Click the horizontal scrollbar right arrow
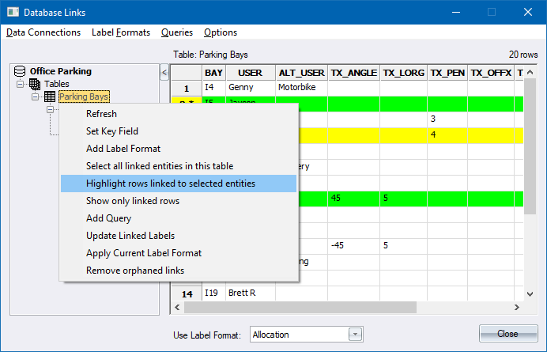 [x=518, y=307]
